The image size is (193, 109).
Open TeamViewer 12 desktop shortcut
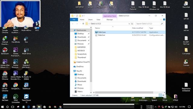pos(26,99)
